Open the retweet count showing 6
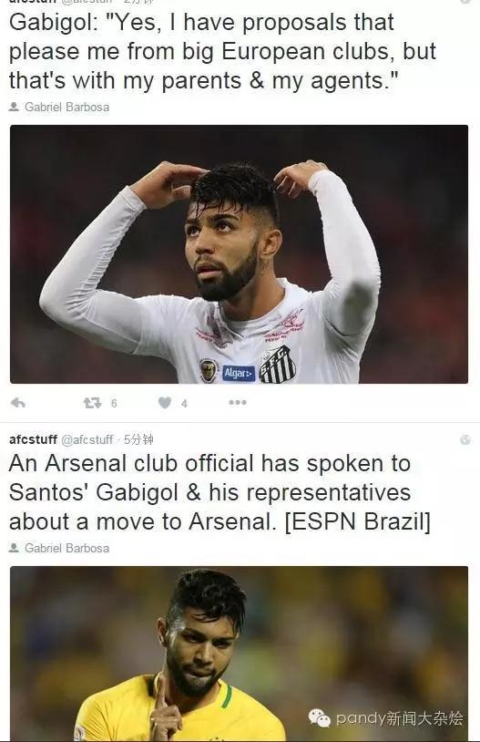Image resolution: width=480 pixels, height=742 pixels. tap(114, 403)
